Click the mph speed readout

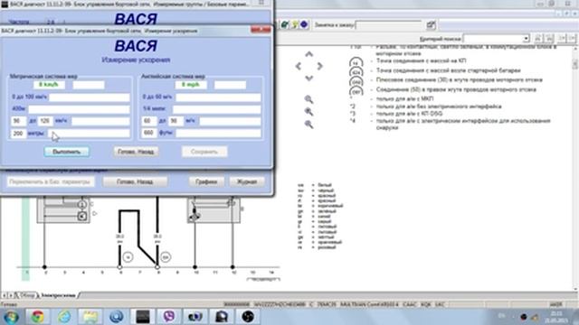coord(191,85)
